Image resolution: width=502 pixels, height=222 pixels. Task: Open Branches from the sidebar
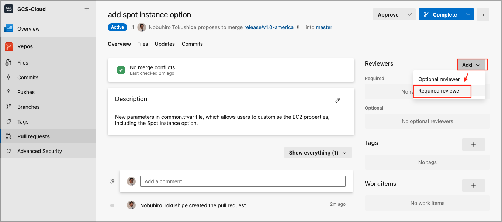pos(28,107)
